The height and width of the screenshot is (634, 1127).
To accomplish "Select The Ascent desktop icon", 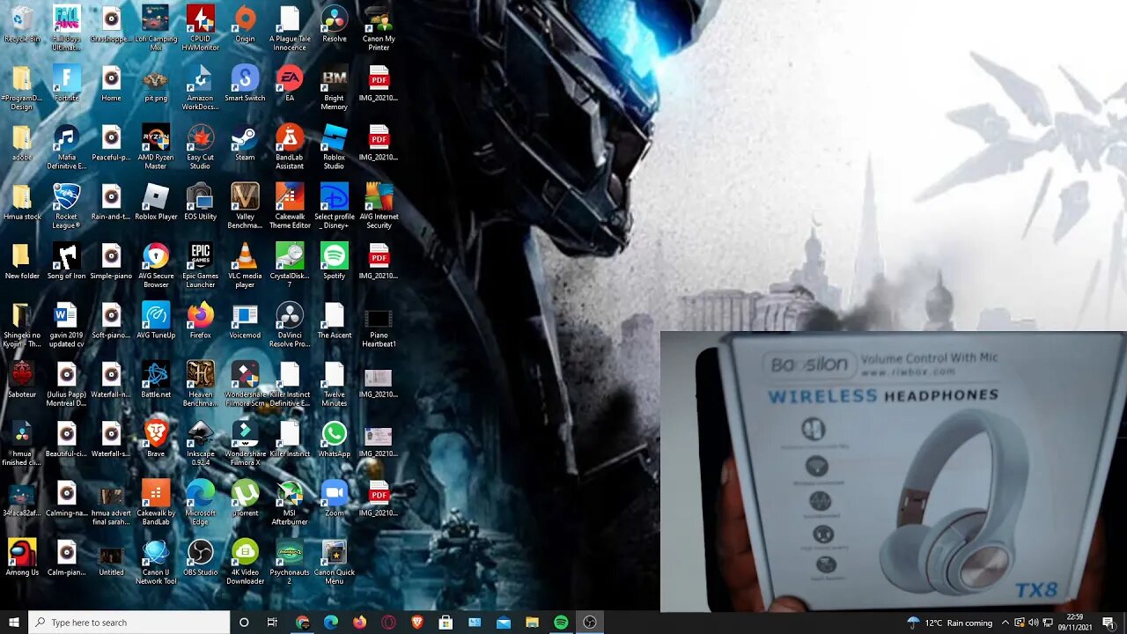I will pyautogui.click(x=334, y=321).
